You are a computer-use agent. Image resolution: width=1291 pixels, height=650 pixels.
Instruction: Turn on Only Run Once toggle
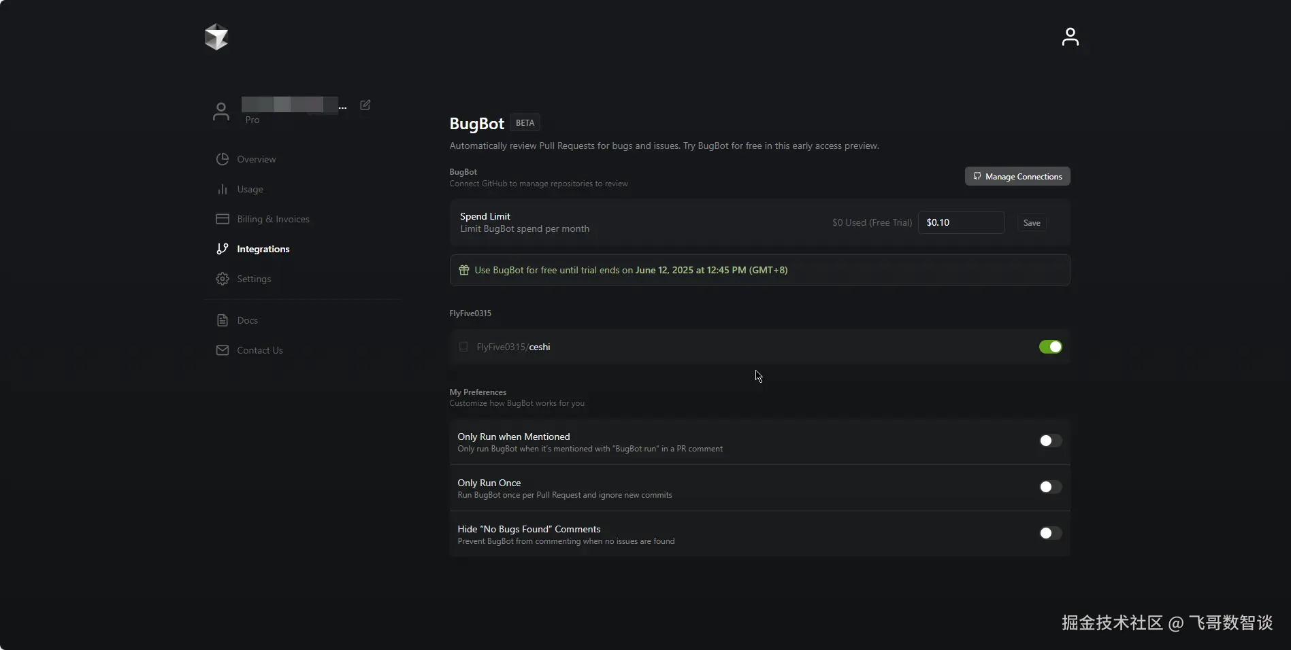[1050, 487]
